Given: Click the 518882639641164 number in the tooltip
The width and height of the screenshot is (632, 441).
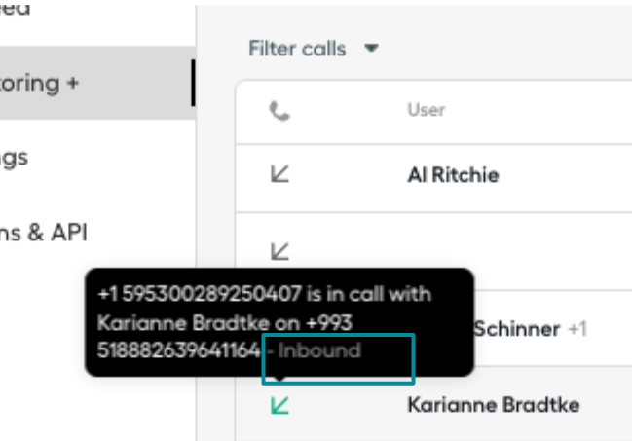Looking at the screenshot, I should click(179, 350).
